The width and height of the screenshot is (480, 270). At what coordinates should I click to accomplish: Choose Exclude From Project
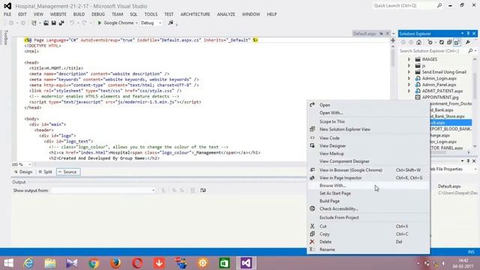[368, 217]
